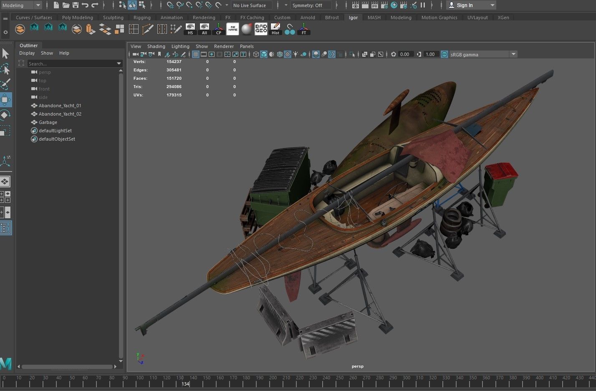Click the orange box extrude shelf icon
The height and width of the screenshot is (391, 596).
tap(91, 29)
